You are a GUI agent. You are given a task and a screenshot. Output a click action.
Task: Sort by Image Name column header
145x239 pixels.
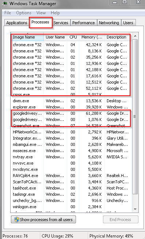(27, 37)
